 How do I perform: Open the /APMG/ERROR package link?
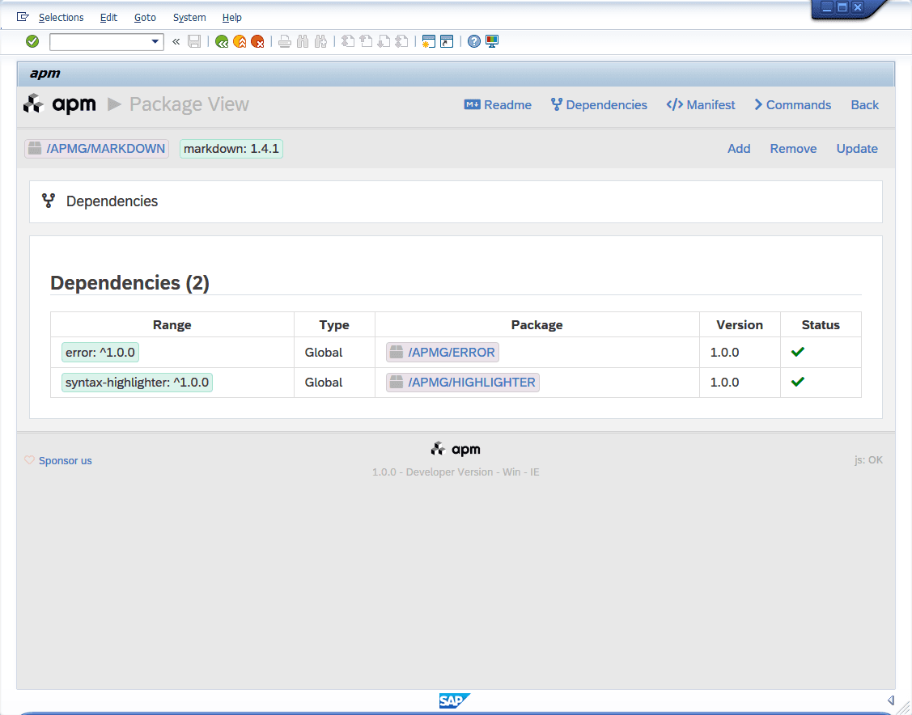(443, 353)
